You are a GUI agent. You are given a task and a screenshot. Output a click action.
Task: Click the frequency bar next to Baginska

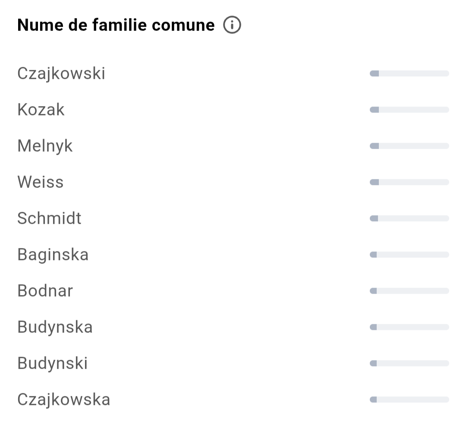coord(409,254)
